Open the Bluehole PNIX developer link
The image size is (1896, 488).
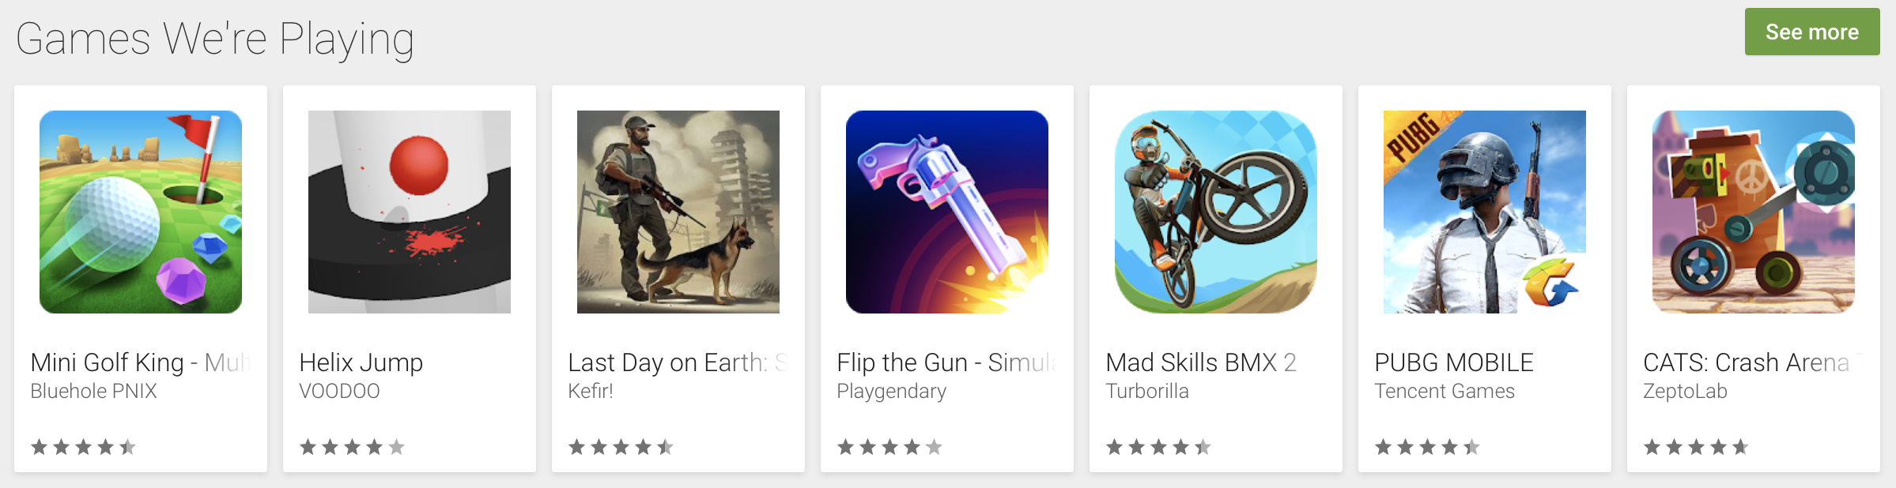tap(93, 391)
